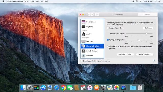This screenshot has width=163, height=92.
Task: Check Ignore built-in trackpad option
Action: click(x=108, y=47)
